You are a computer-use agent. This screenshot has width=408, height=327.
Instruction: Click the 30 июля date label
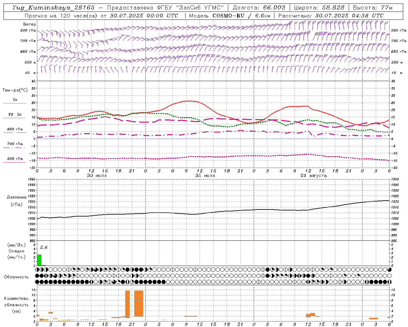click(97, 176)
